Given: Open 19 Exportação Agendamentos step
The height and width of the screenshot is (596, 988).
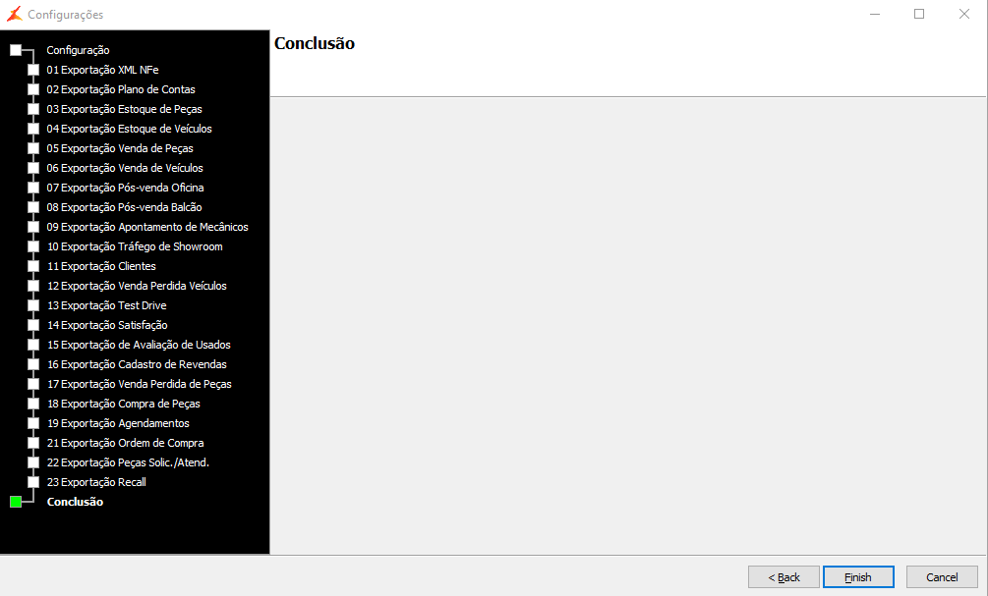Looking at the screenshot, I should (118, 423).
